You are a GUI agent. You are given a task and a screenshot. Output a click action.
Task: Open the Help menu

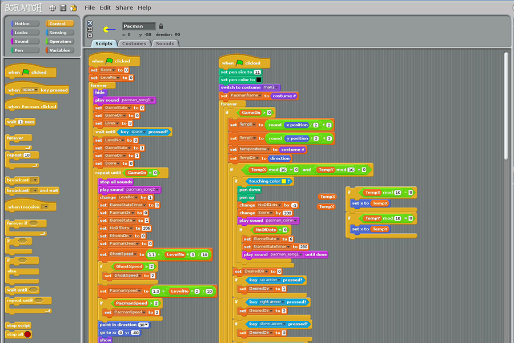click(144, 7)
